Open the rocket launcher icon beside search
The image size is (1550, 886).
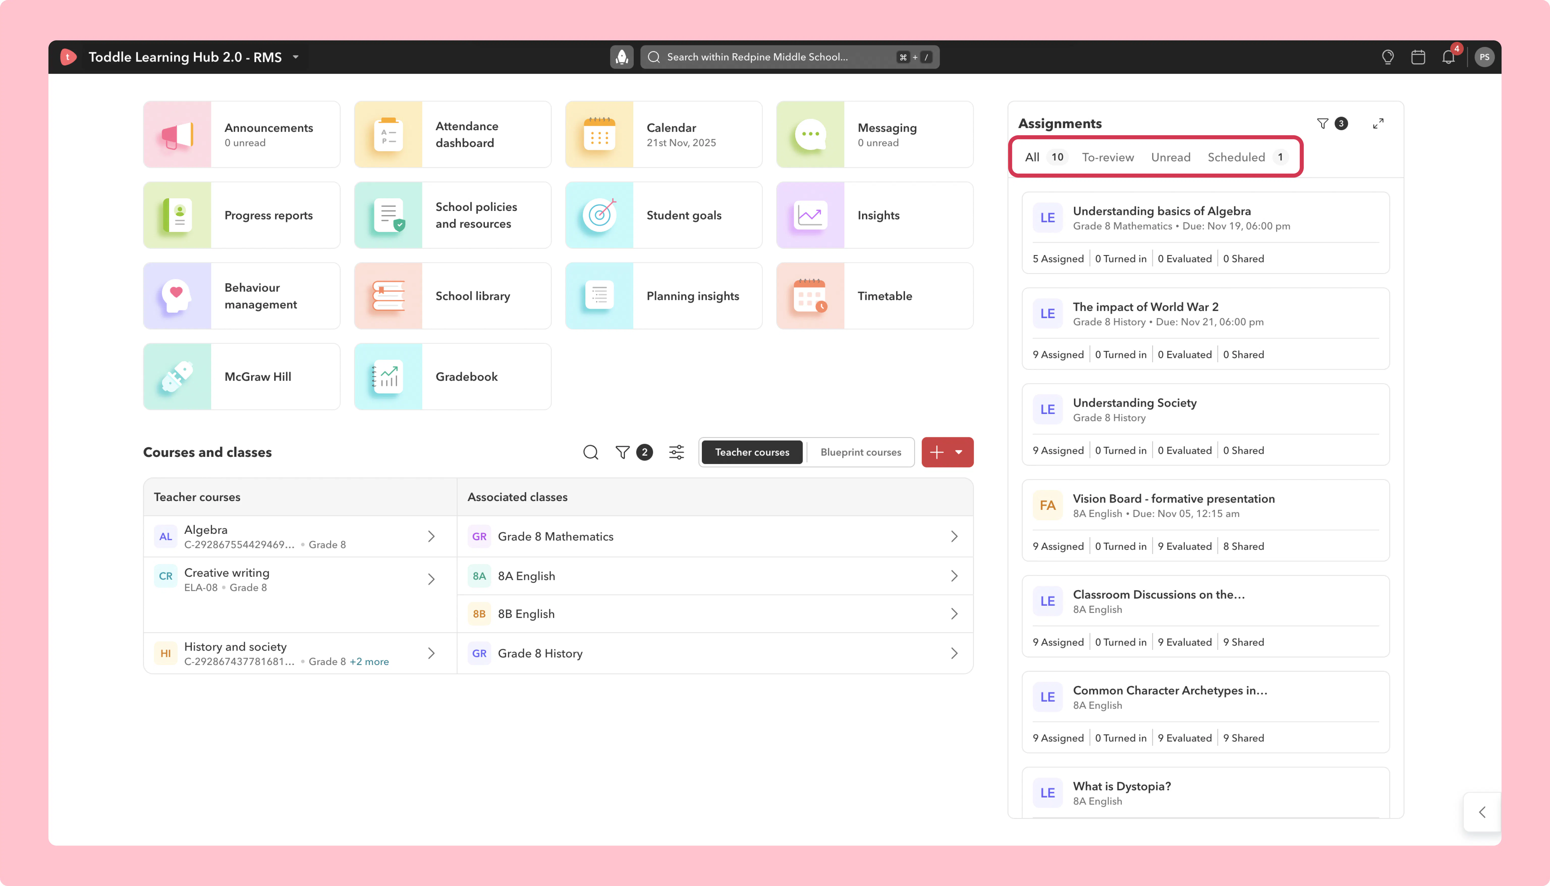[x=622, y=57]
